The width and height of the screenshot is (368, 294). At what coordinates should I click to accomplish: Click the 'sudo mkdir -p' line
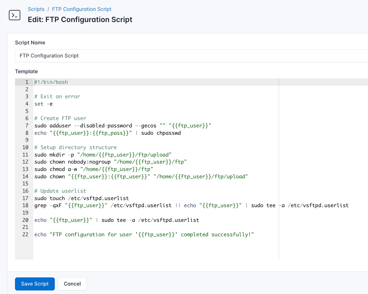click(x=103, y=155)
